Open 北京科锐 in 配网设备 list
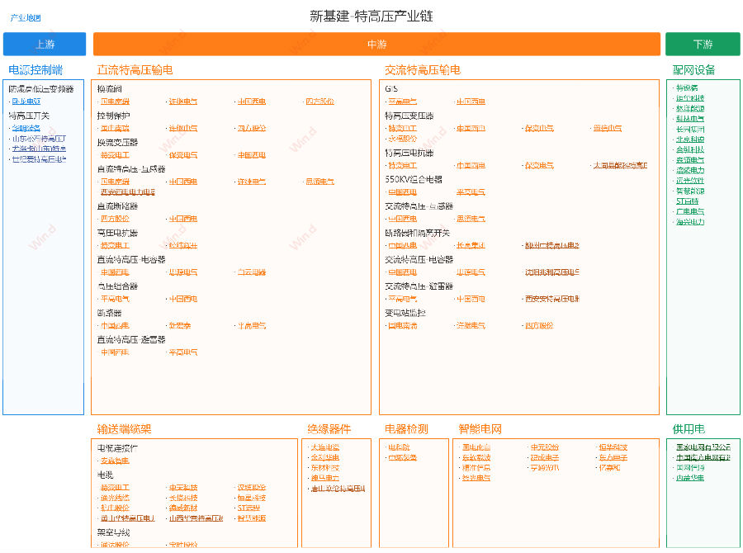This screenshot has height=553, width=743. coord(690,139)
